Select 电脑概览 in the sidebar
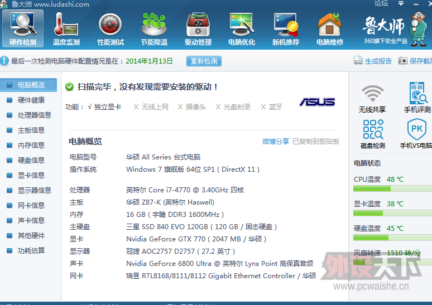Viewport: 432px width, 305px height. (x=28, y=85)
